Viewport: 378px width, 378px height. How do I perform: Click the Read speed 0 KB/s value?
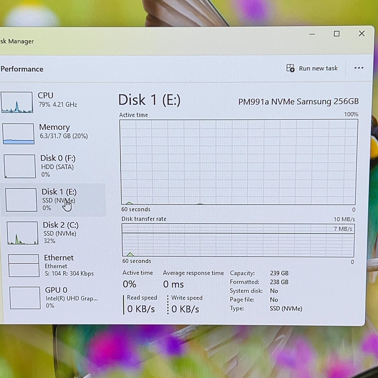pos(141,309)
